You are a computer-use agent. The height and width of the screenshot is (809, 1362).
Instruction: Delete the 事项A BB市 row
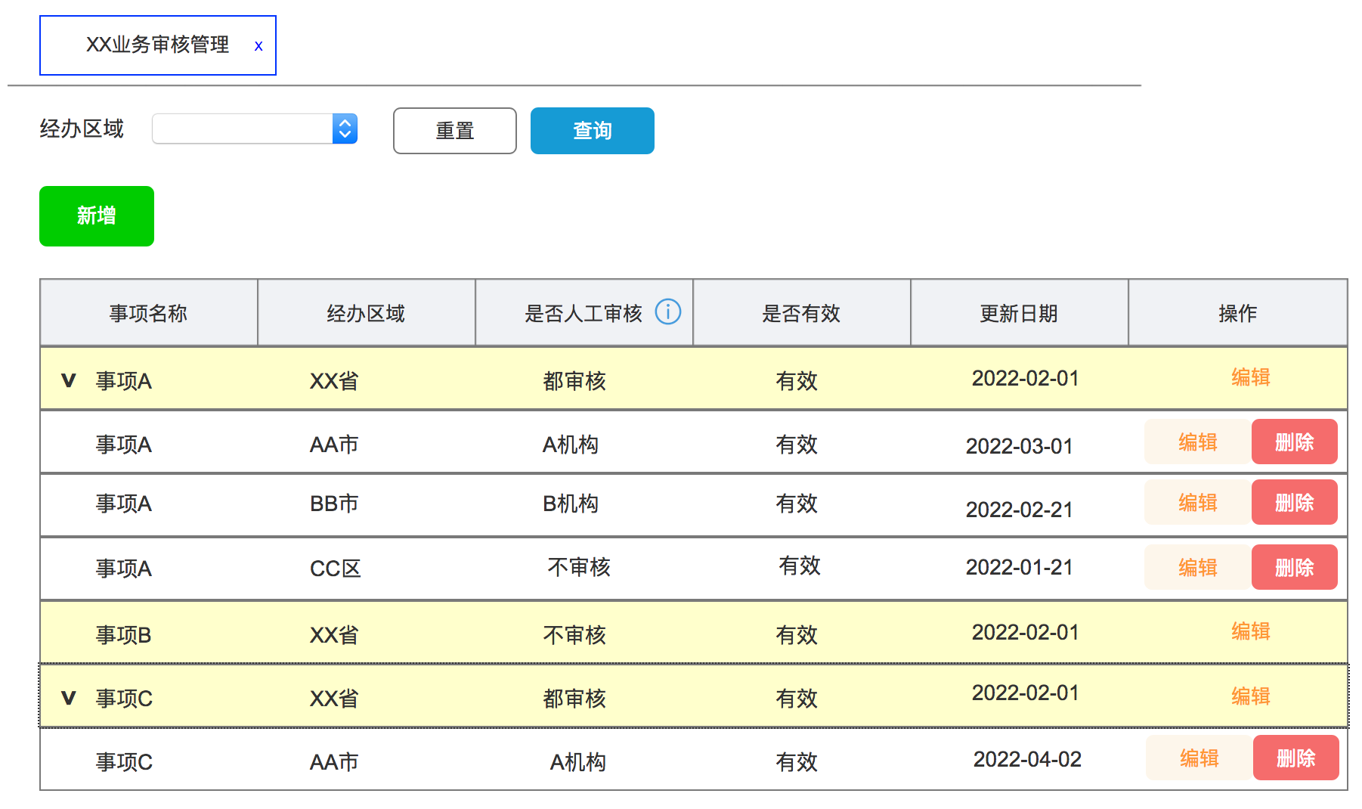coord(1295,502)
